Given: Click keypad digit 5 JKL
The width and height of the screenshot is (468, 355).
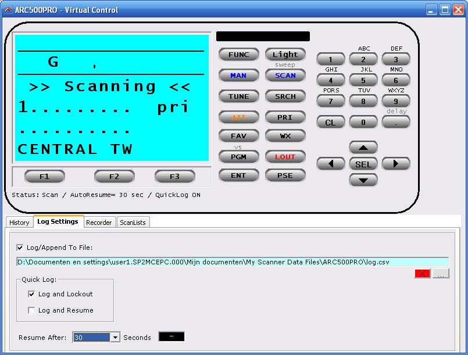Looking at the screenshot, I should tap(363, 80).
